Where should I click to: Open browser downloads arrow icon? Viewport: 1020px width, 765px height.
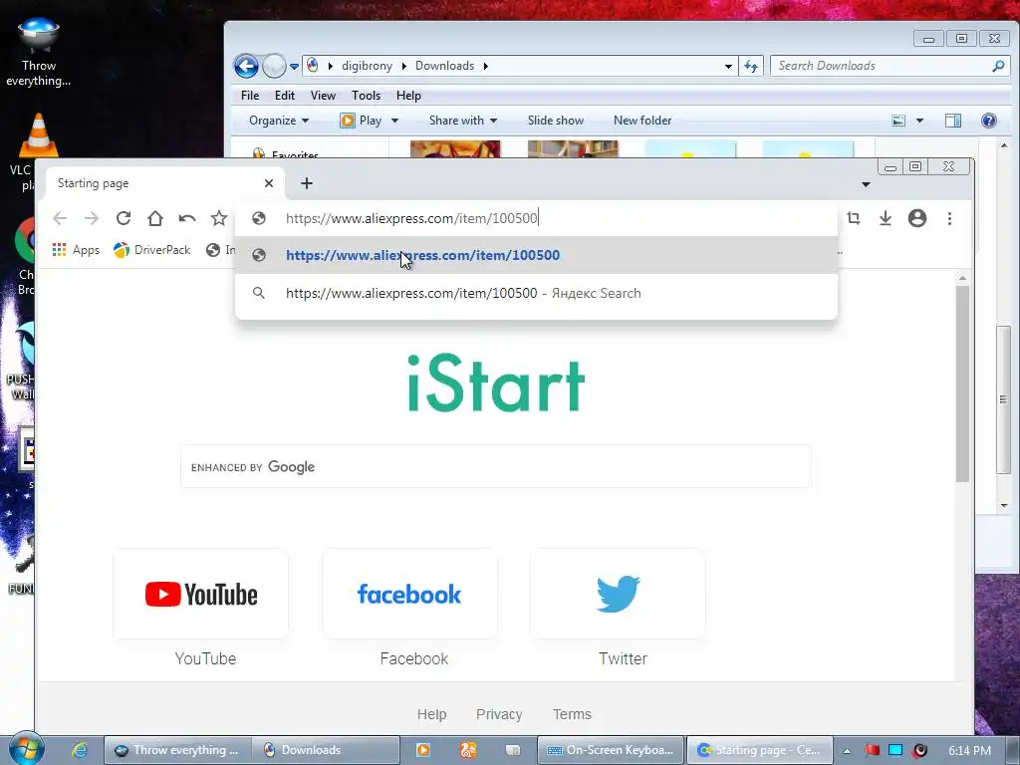point(886,218)
